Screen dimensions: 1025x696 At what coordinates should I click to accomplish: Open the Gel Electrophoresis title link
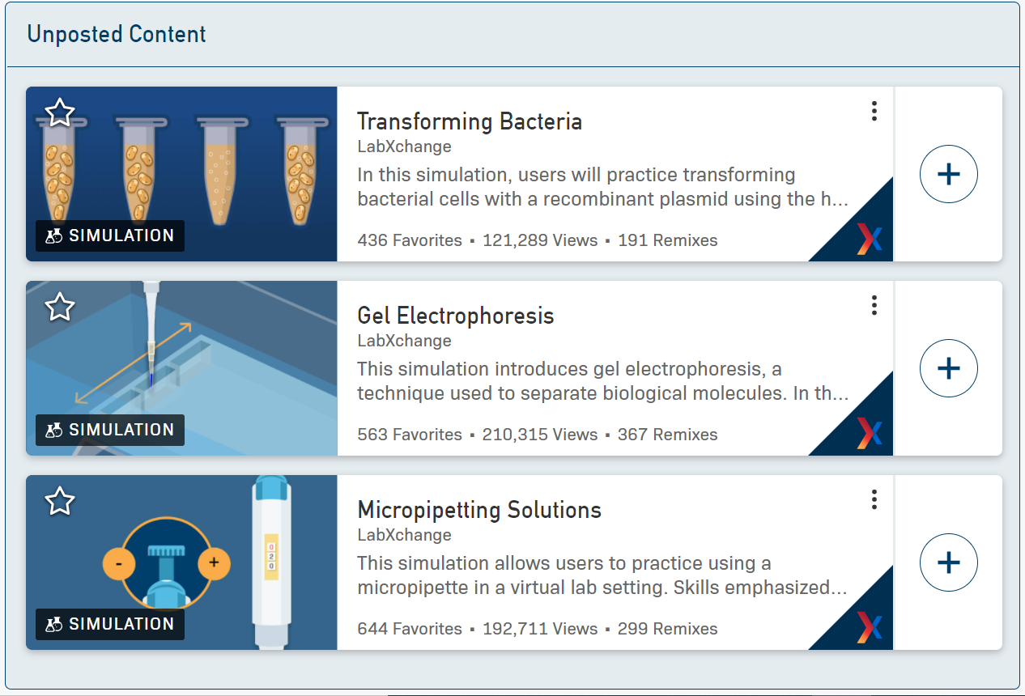[455, 316]
